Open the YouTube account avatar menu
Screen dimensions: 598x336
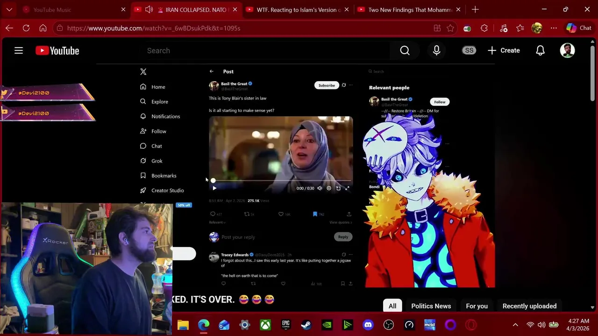(567, 50)
